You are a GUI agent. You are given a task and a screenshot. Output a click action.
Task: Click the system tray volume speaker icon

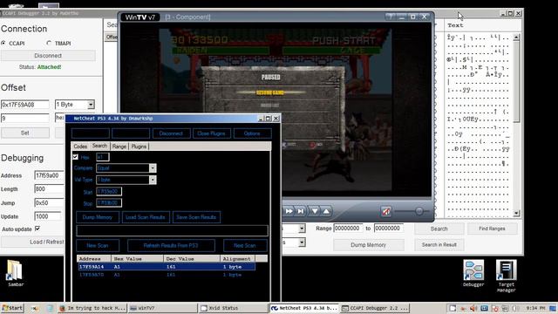click(473, 308)
